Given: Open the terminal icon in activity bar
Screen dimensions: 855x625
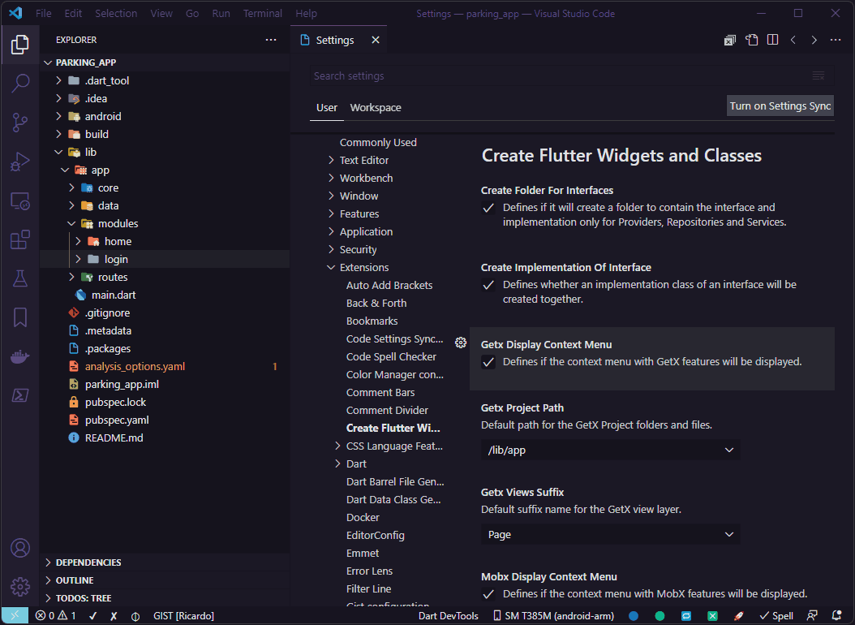Looking at the screenshot, I should (20, 395).
